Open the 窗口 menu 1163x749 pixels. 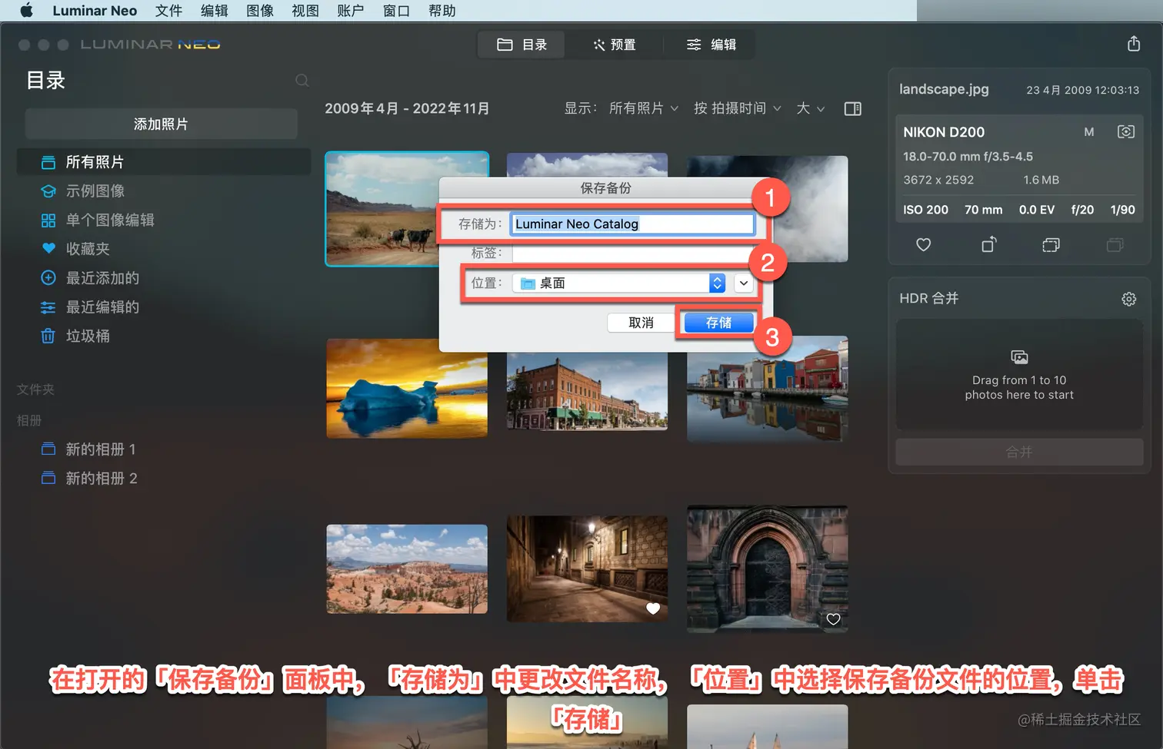pyautogui.click(x=397, y=11)
